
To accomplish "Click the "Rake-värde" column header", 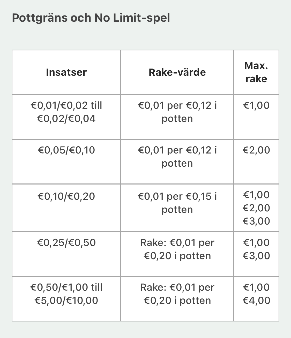I will [x=177, y=72].
